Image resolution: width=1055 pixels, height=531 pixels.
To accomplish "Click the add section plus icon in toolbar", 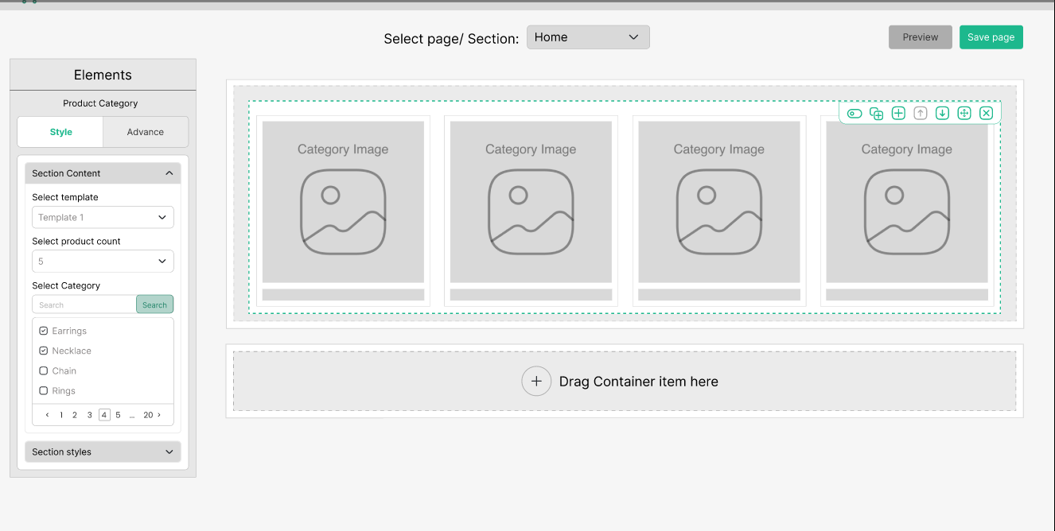I will (x=898, y=114).
